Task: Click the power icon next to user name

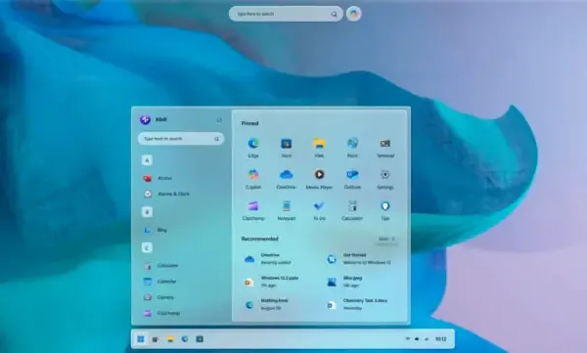Action: coord(219,120)
